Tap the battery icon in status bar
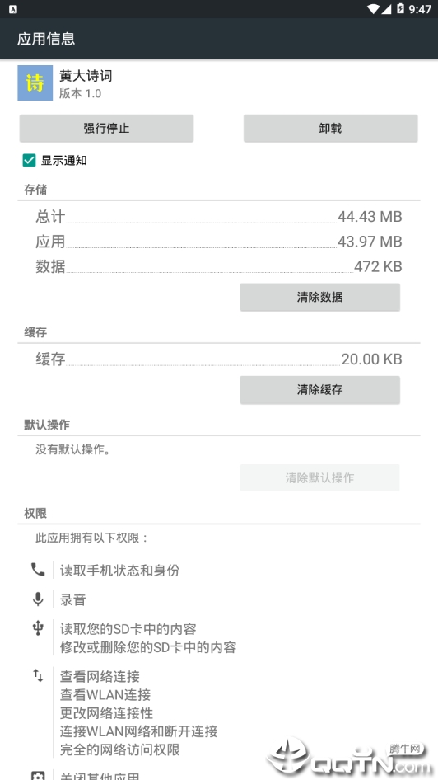This screenshot has width=438, height=780. click(400, 9)
